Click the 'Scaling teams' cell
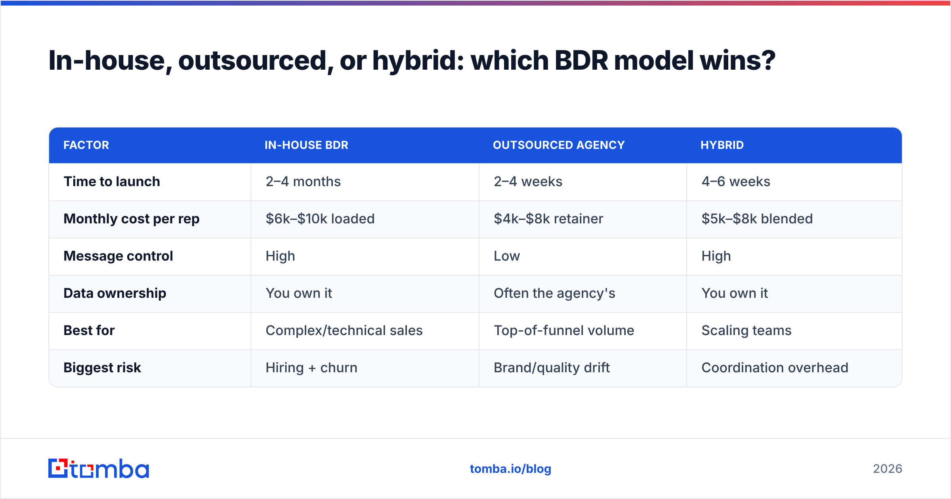 pyautogui.click(x=747, y=331)
